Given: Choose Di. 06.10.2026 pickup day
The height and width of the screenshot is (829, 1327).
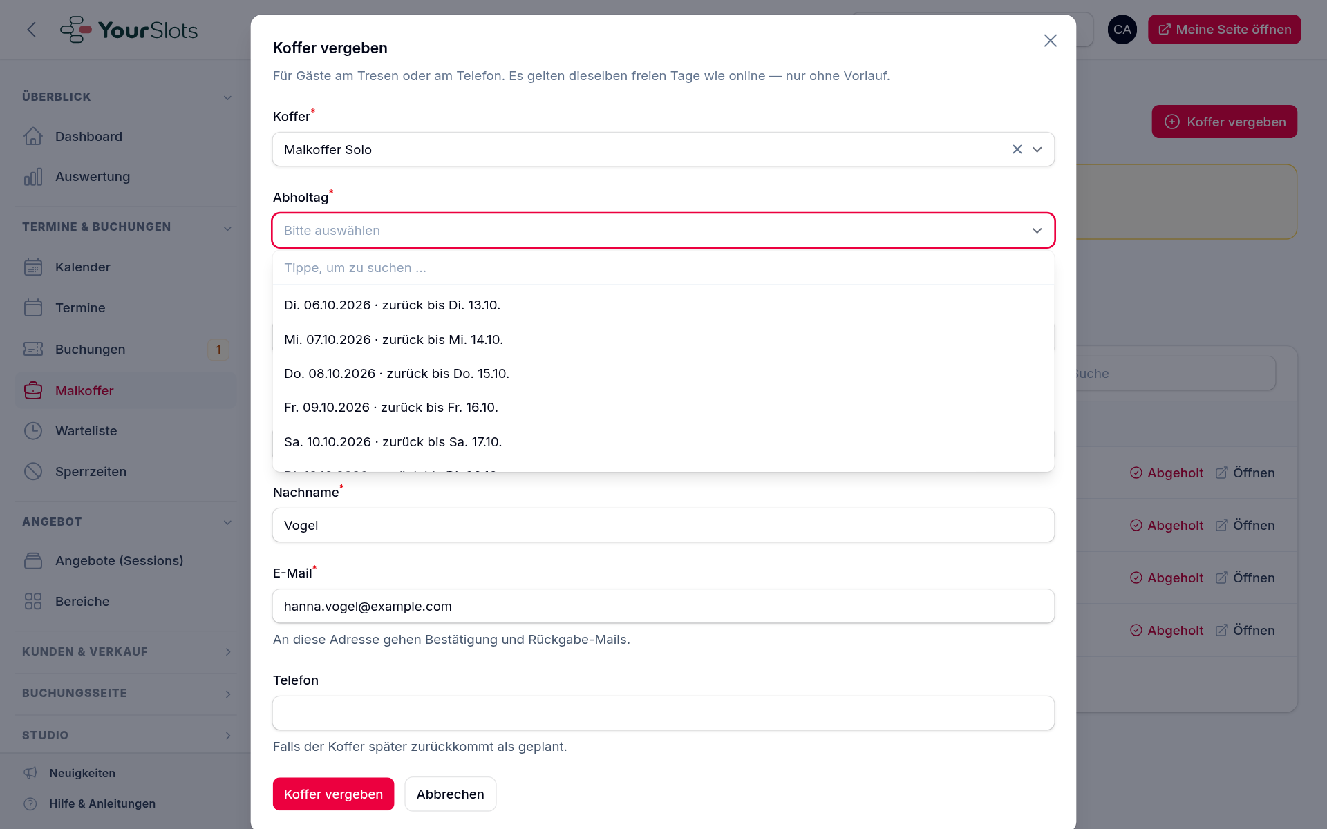Looking at the screenshot, I should pos(663,305).
